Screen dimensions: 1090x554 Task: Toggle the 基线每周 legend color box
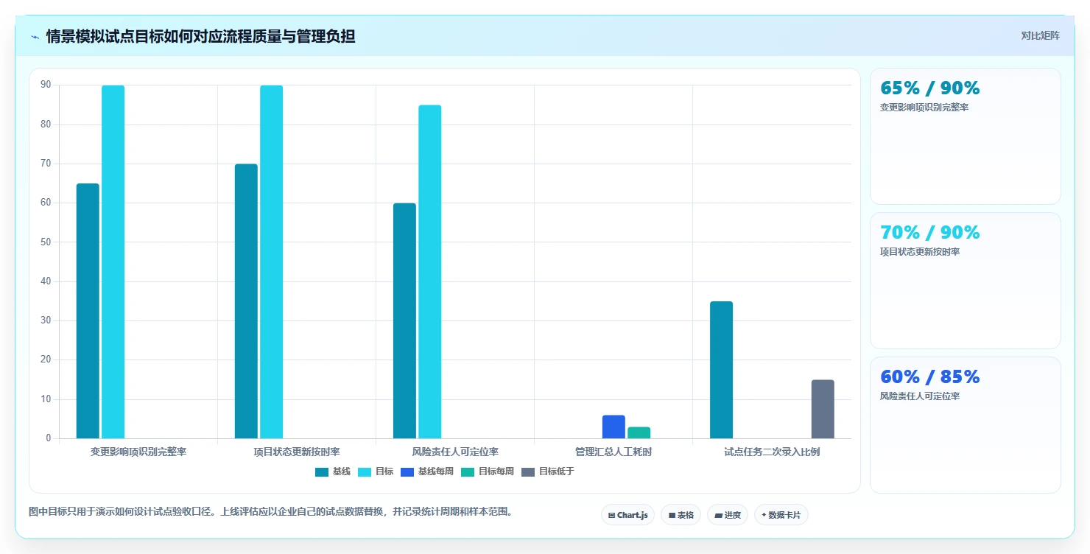pos(408,471)
